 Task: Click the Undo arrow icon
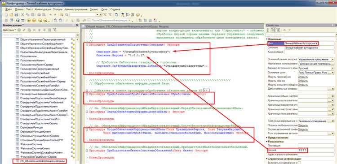tap(50, 15)
